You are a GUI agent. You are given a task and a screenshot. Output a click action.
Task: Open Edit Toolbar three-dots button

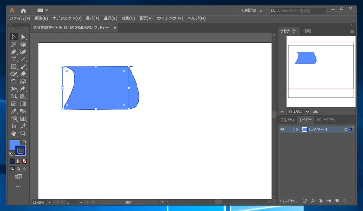point(18,186)
